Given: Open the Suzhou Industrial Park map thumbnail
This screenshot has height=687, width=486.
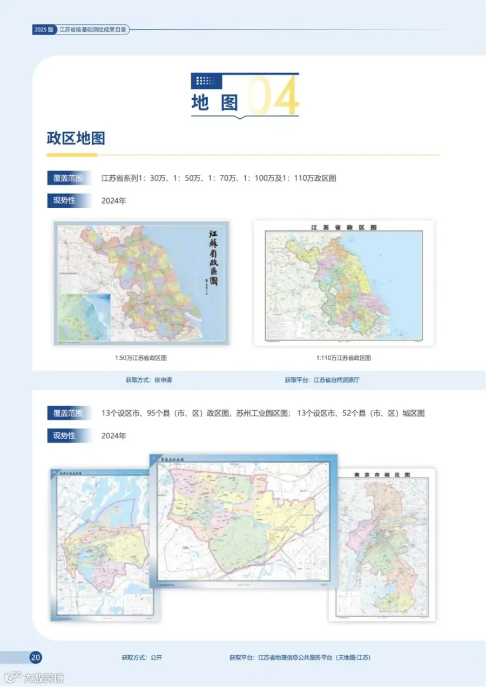Looking at the screenshot, I should (100, 545).
